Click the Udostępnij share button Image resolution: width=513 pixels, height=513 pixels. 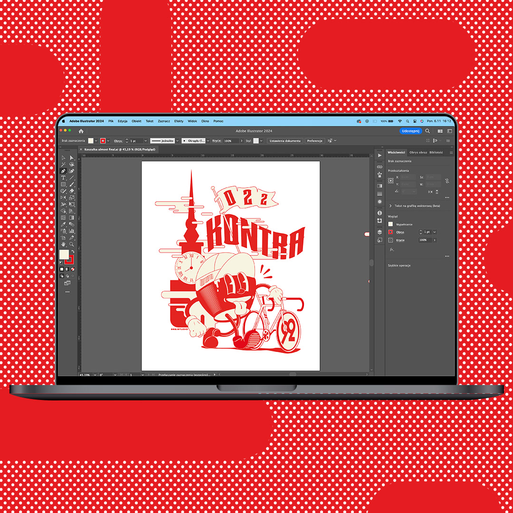pos(410,131)
